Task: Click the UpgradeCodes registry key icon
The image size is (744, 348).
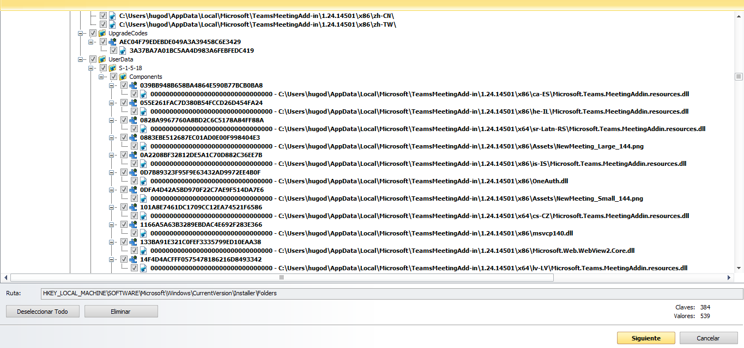Action: (102, 33)
